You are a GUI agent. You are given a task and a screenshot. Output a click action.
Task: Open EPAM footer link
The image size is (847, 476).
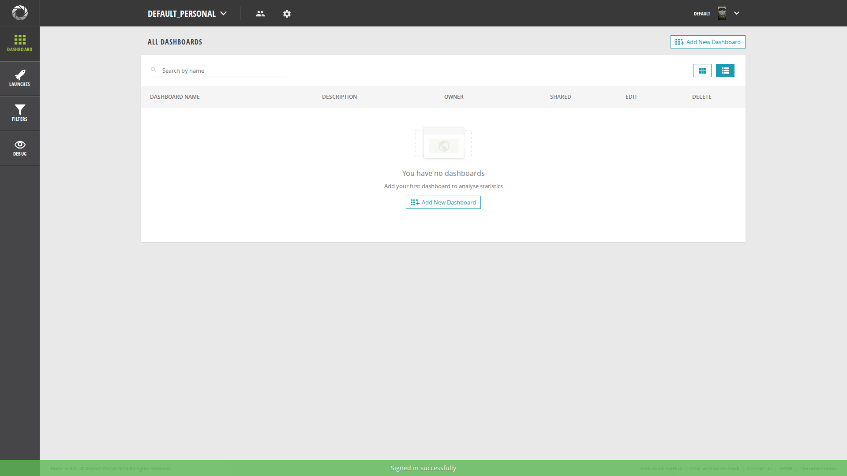tap(786, 469)
